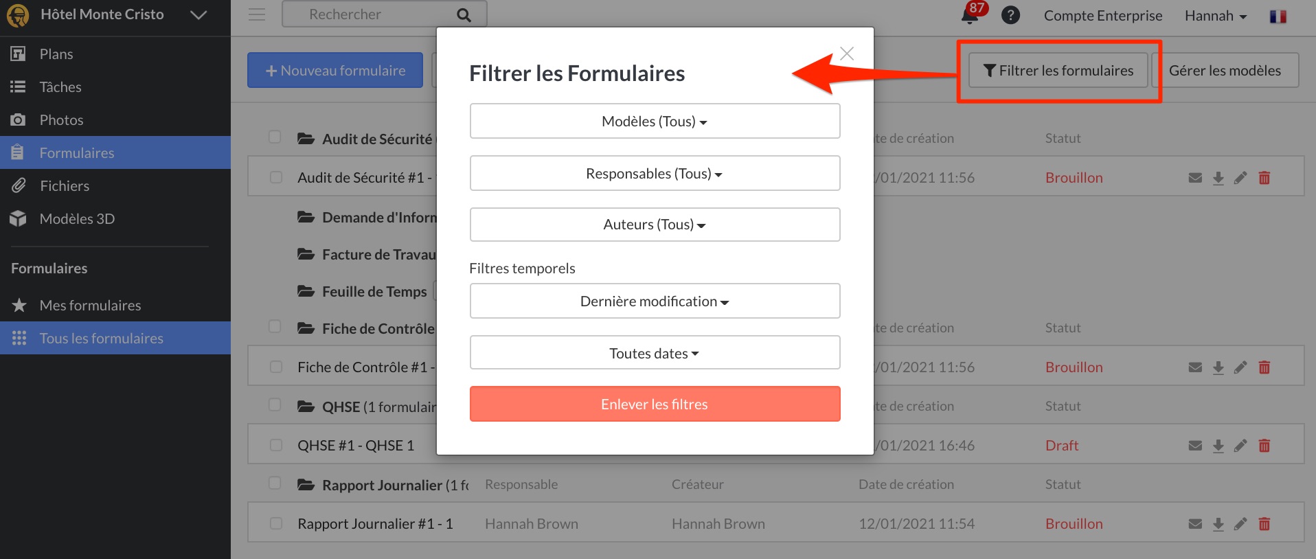Image resolution: width=1316 pixels, height=559 pixels.
Task: Click the Enlever les filtres button
Action: (655, 404)
